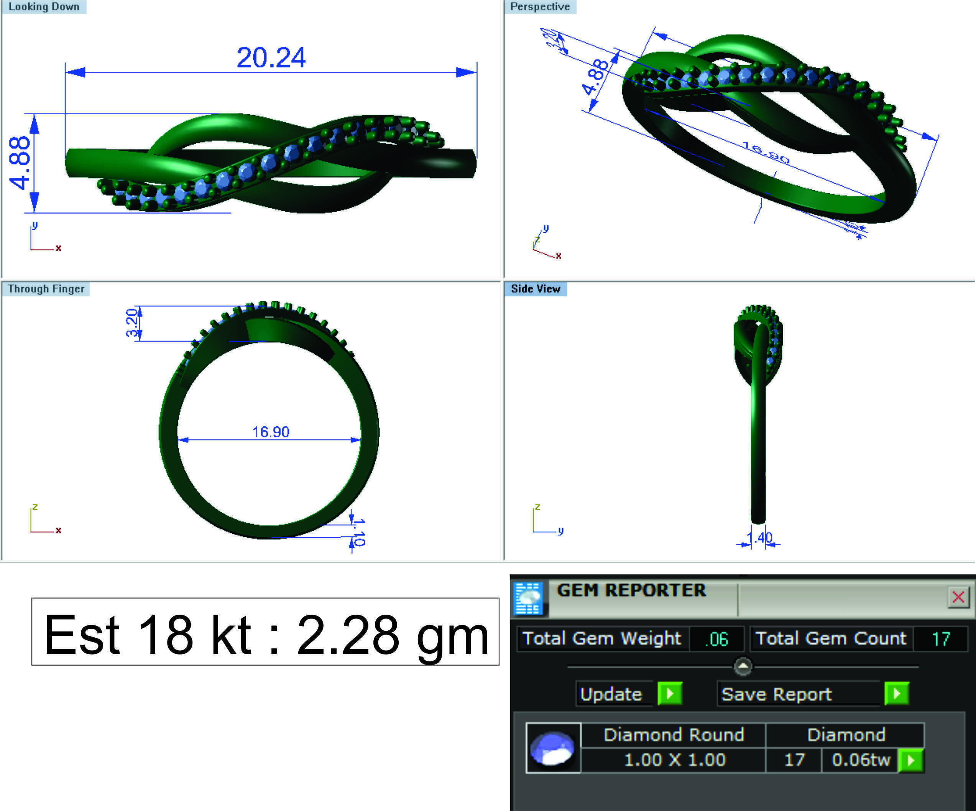Click the axis indicator in Side View

point(549,519)
